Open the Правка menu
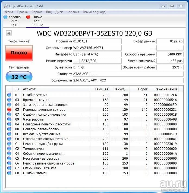Screen dimensions: 189x193 (x=22, y=12)
